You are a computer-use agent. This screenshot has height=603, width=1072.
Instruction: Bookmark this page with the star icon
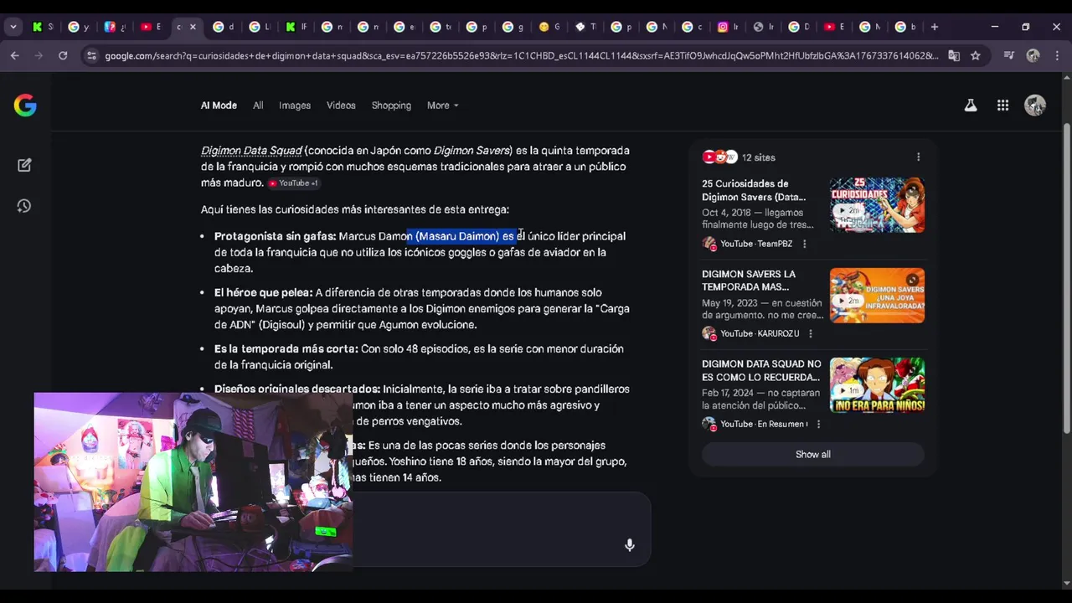[x=976, y=55]
